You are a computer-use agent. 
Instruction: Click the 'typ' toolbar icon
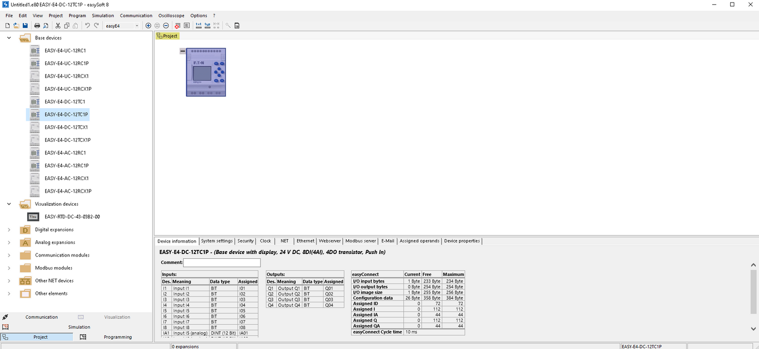(207, 26)
